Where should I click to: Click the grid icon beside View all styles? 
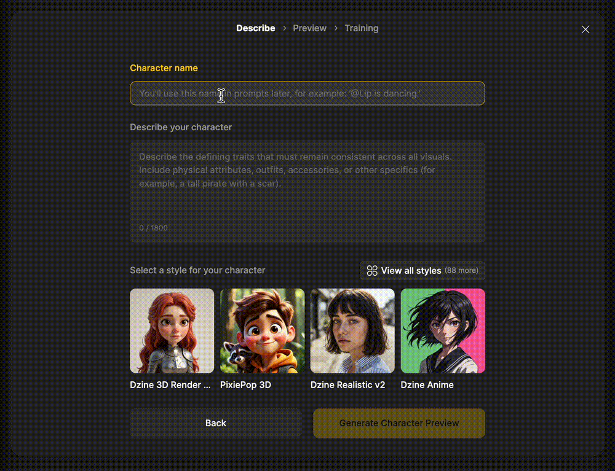click(x=371, y=271)
